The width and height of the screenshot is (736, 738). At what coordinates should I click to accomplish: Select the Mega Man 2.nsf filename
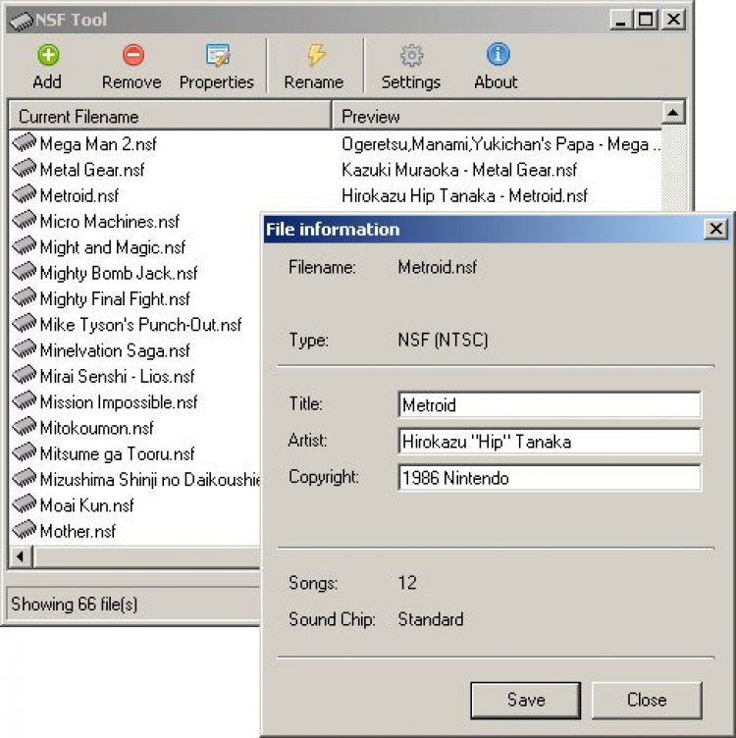tap(98, 144)
